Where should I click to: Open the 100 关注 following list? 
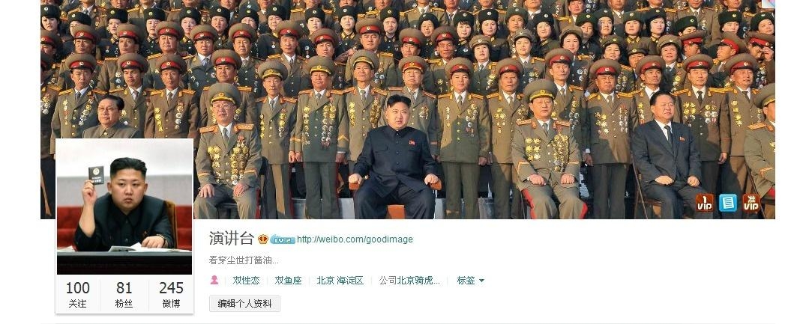78,295
